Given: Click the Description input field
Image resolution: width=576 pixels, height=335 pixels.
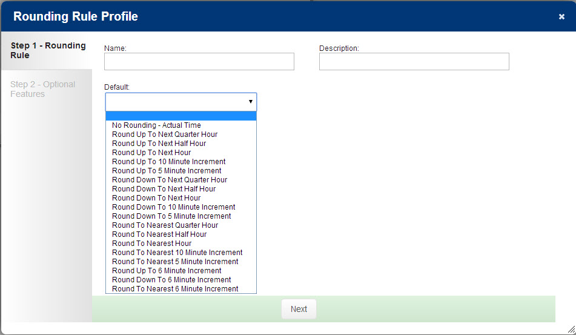Looking at the screenshot, I should [x=414, y=61].
